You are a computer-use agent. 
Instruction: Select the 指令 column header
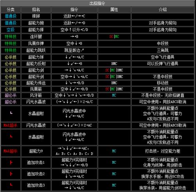click(74, 9)
